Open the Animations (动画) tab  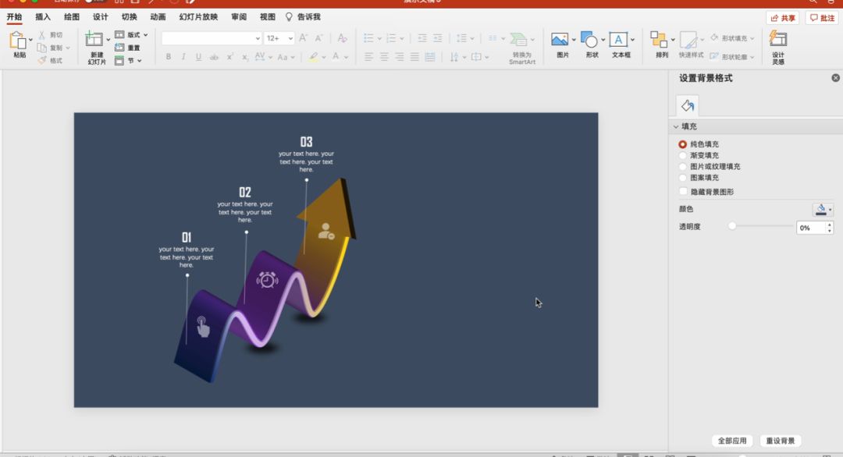(x=158, y=17)
